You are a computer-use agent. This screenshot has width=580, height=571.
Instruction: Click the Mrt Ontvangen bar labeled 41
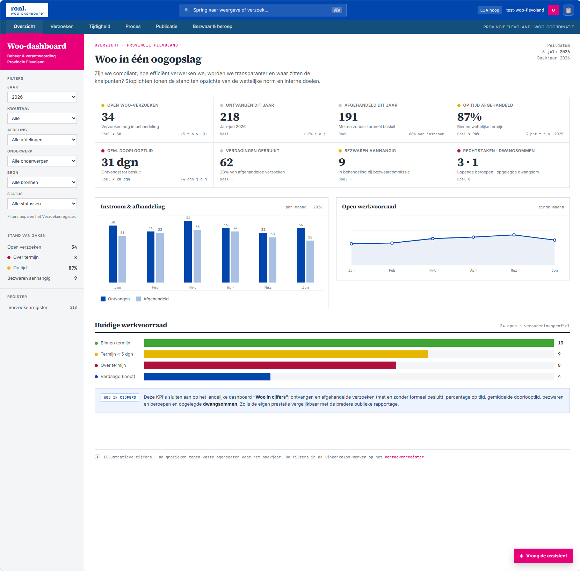coord(188,252)
